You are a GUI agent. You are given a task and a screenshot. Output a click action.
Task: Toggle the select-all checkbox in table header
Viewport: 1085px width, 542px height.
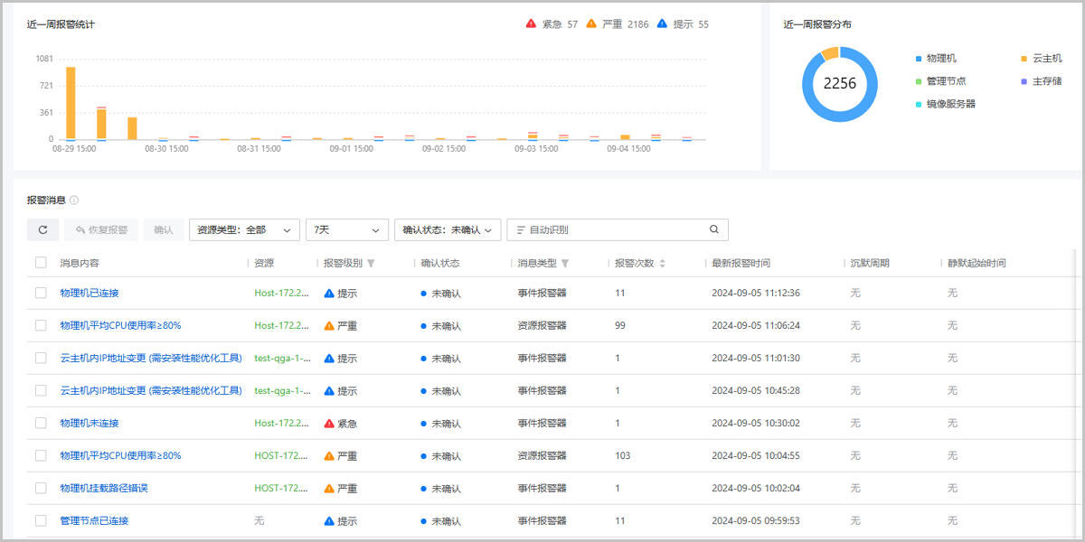40,262
